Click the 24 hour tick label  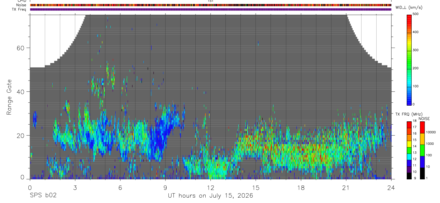391,187
